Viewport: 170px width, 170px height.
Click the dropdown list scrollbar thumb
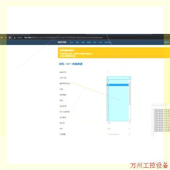click(x=130, y=93)
